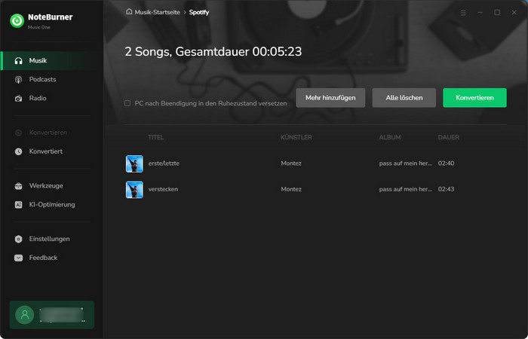Image resolution: width=528 pixels, height=339 pixels.
Task: Maximize the NoteBurner window
Action: 497,13
